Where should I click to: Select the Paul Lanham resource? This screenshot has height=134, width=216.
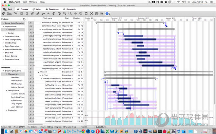pos(16,100)
